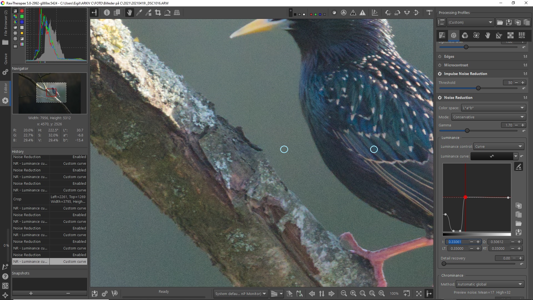Add new snapshot with plus button
This screenshot has width=533, height=300.
[x=31, y=293]
